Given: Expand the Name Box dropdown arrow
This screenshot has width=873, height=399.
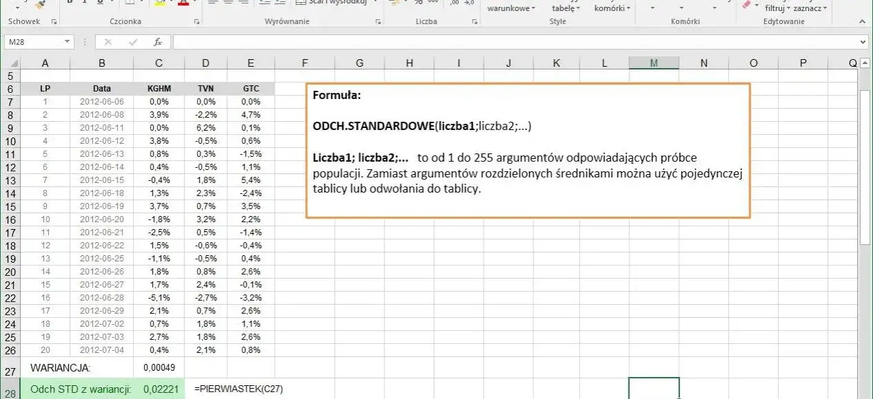Looking at the screenshot, I should [x=67, y=42].
